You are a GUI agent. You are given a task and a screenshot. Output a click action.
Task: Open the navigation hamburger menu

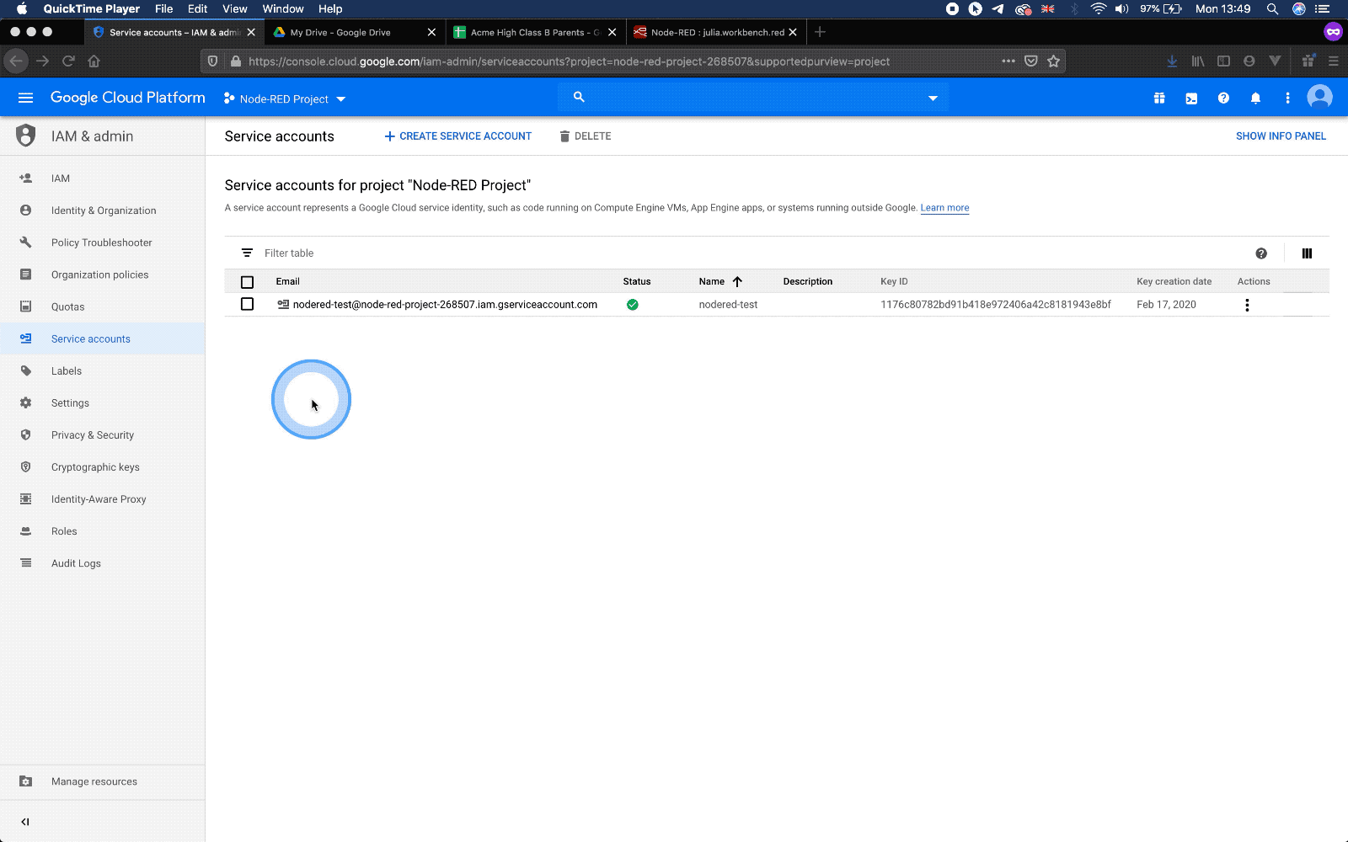click(x=25, y=98)
